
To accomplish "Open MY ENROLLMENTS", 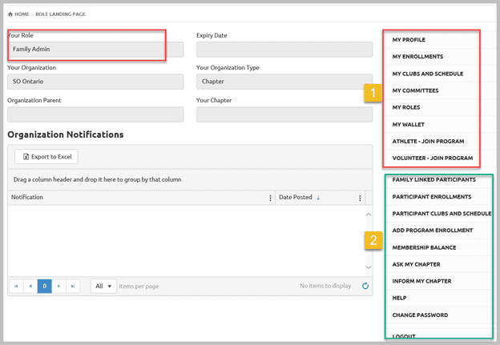I will [x=417, y=57].
